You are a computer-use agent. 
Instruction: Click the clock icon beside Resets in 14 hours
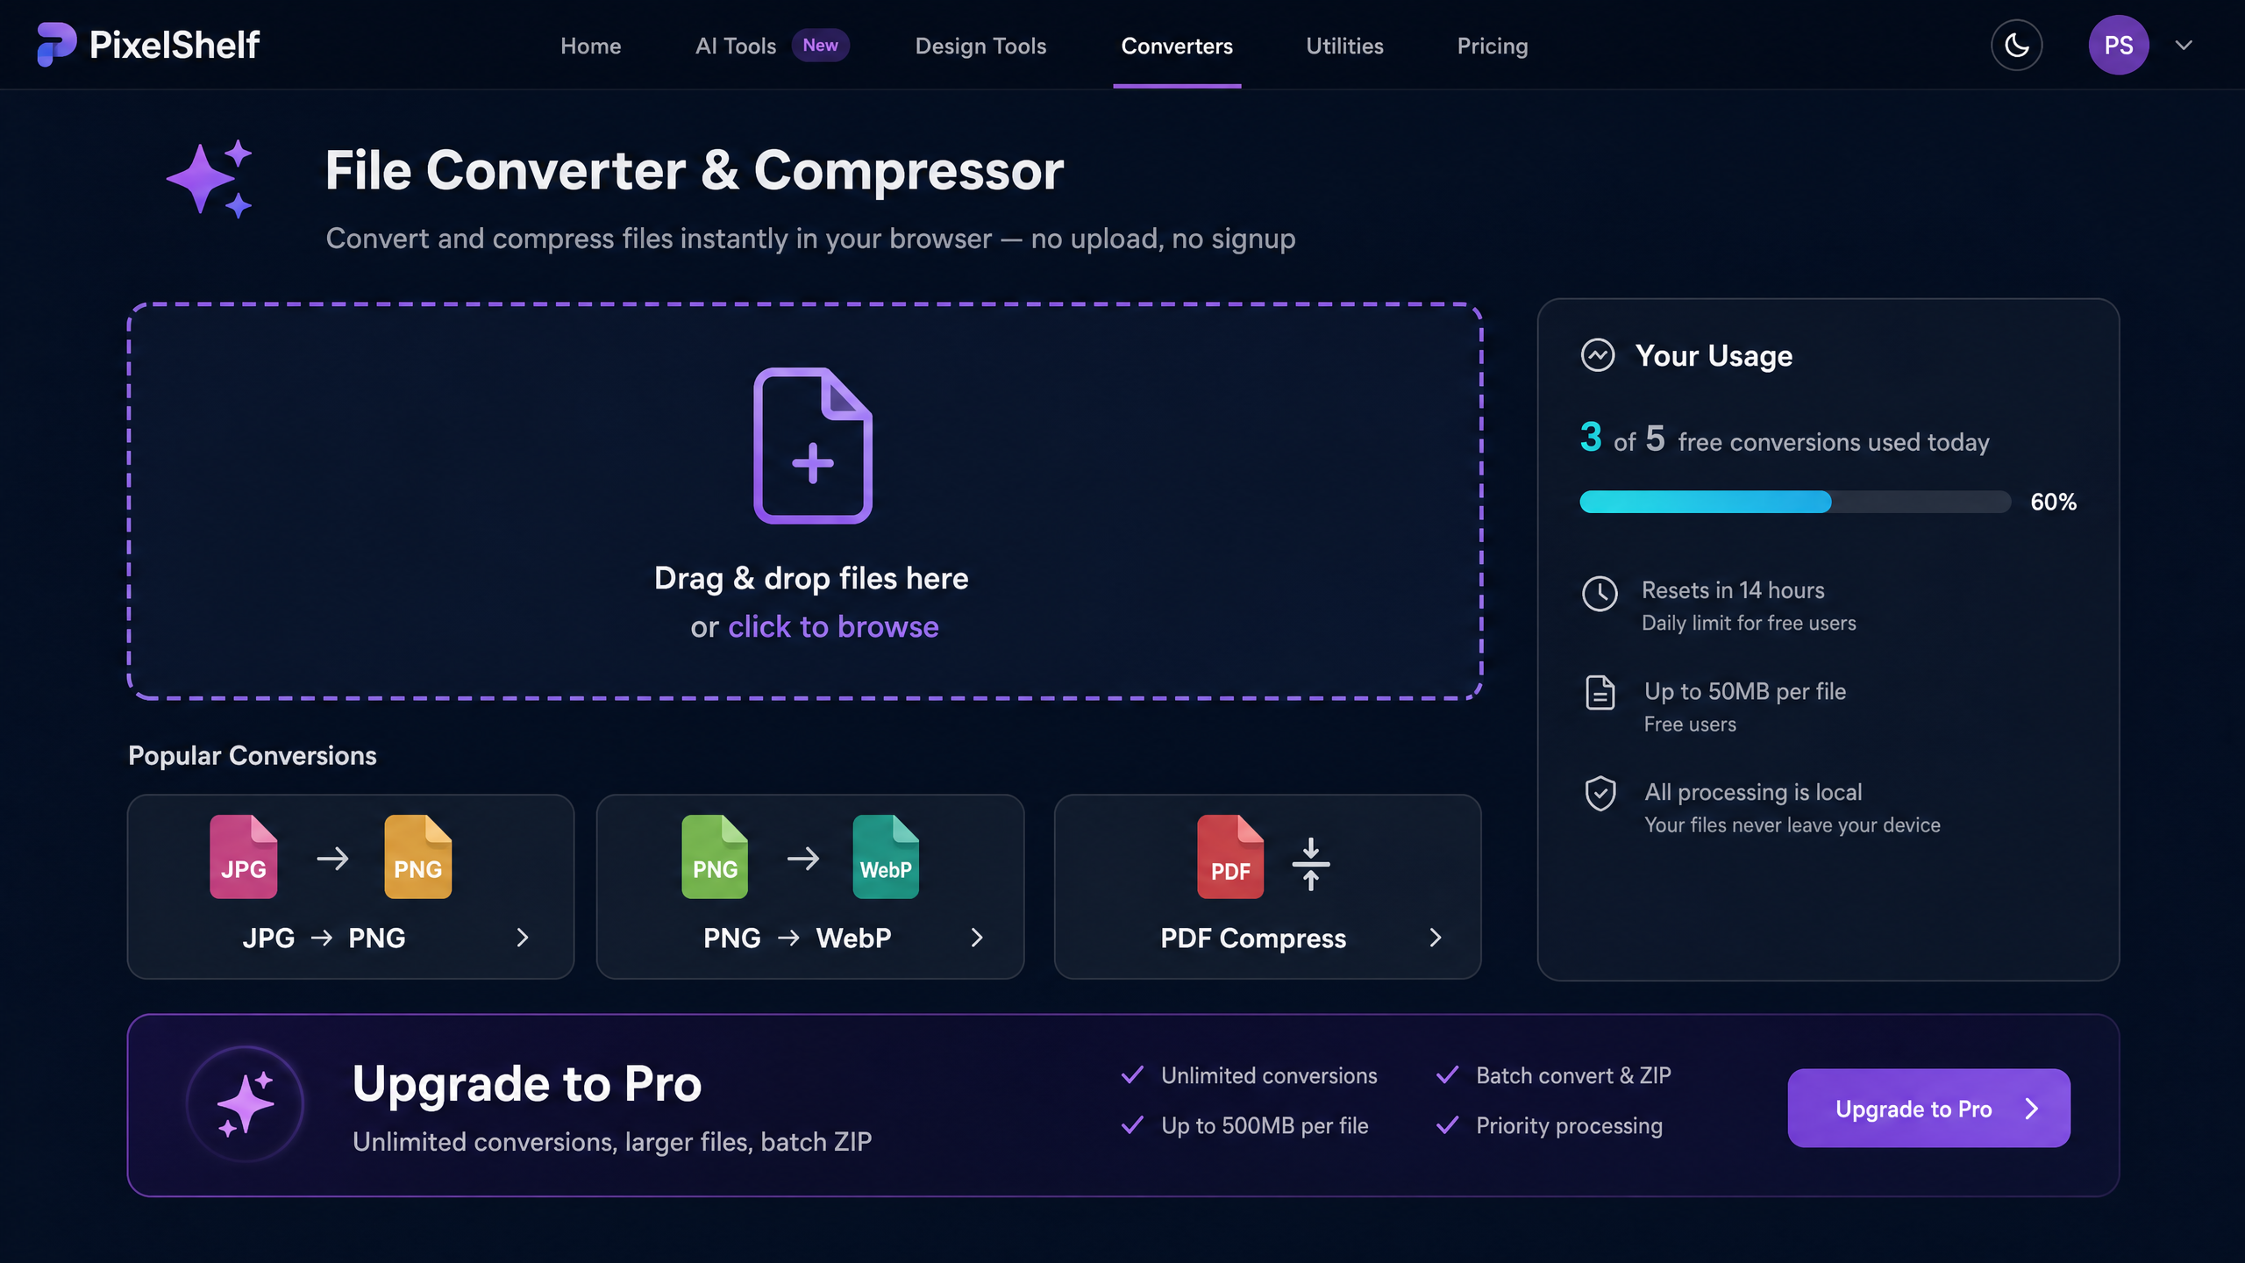(x=1600, y=594)
